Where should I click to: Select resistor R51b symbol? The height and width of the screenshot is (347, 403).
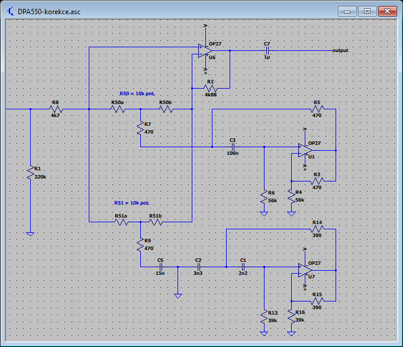click(x=156, y=222)
